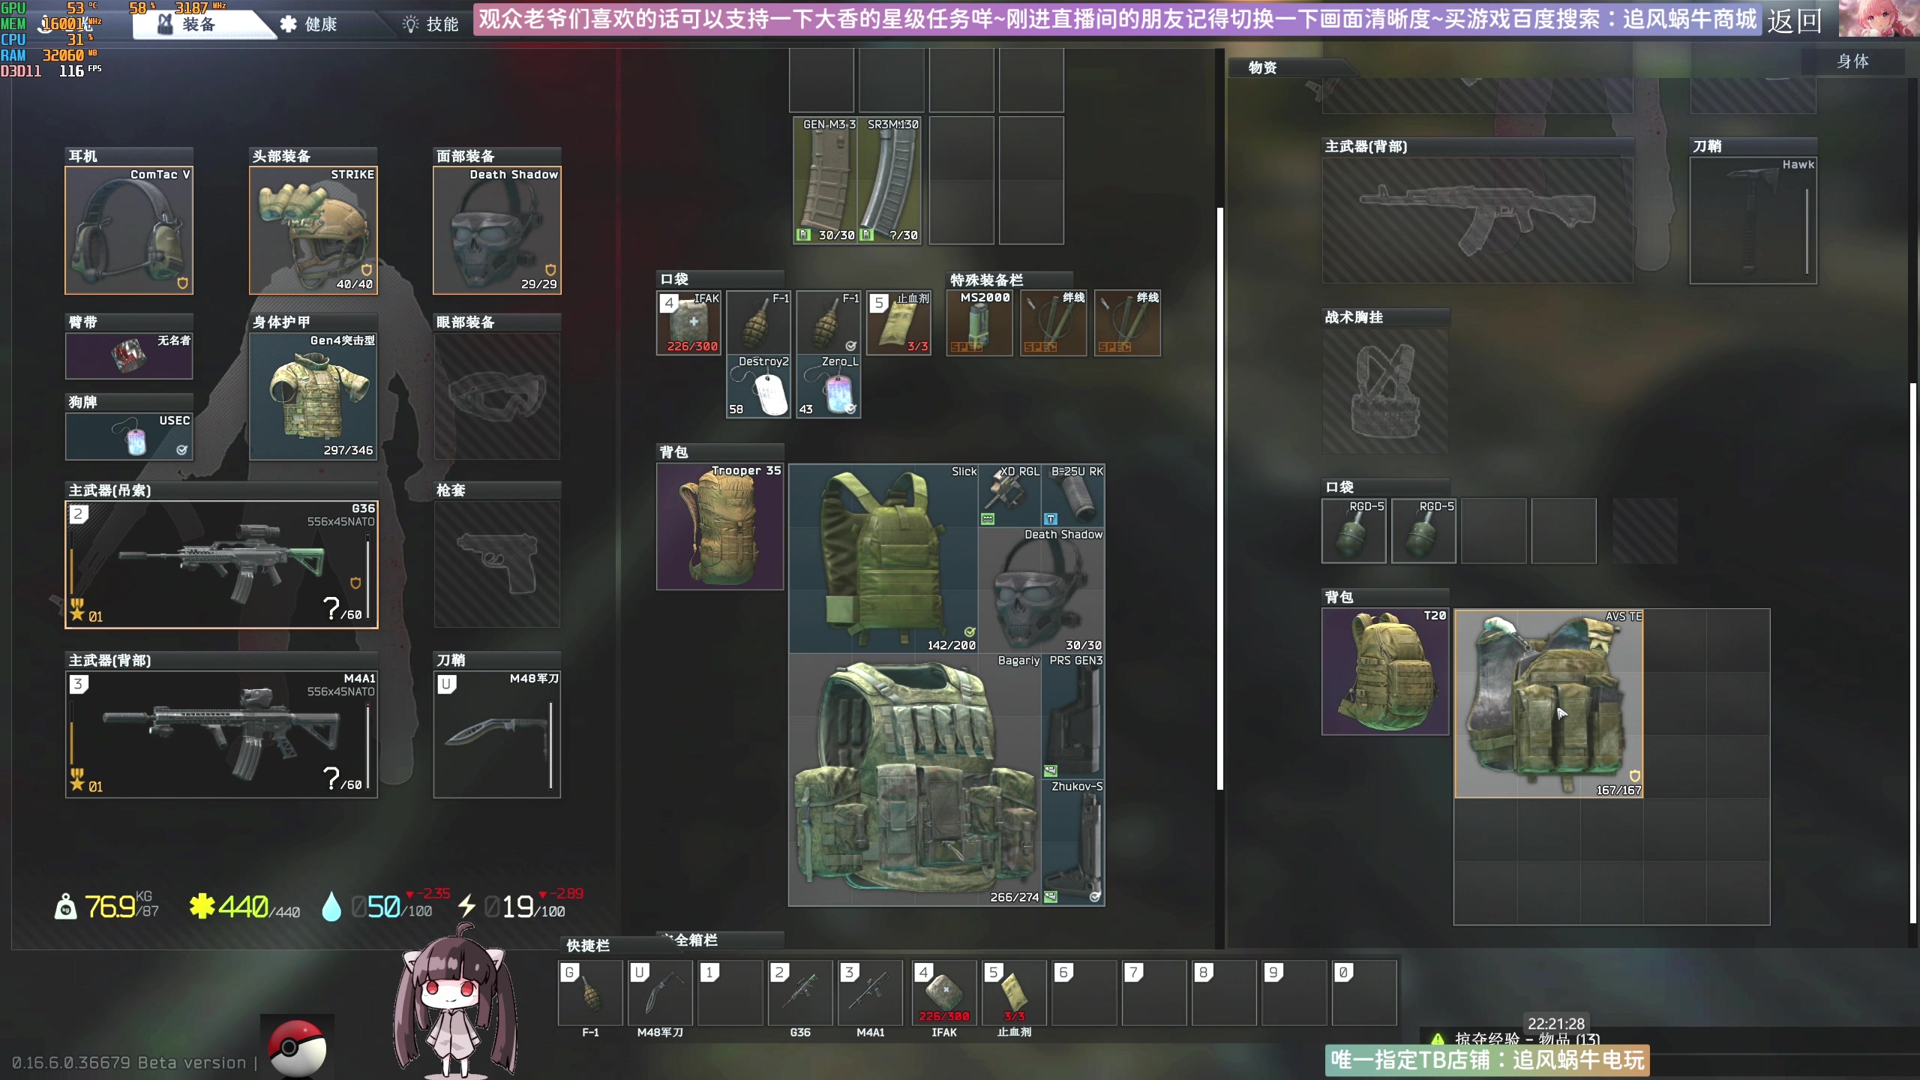
Task: Switch to the 技能 (Skills) tab
Action: [431, 24]
